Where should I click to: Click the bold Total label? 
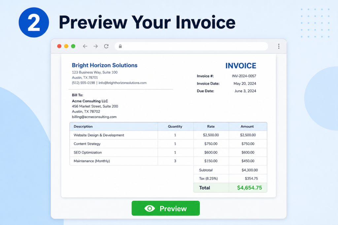pyautogui.click(x=204, y=188)
